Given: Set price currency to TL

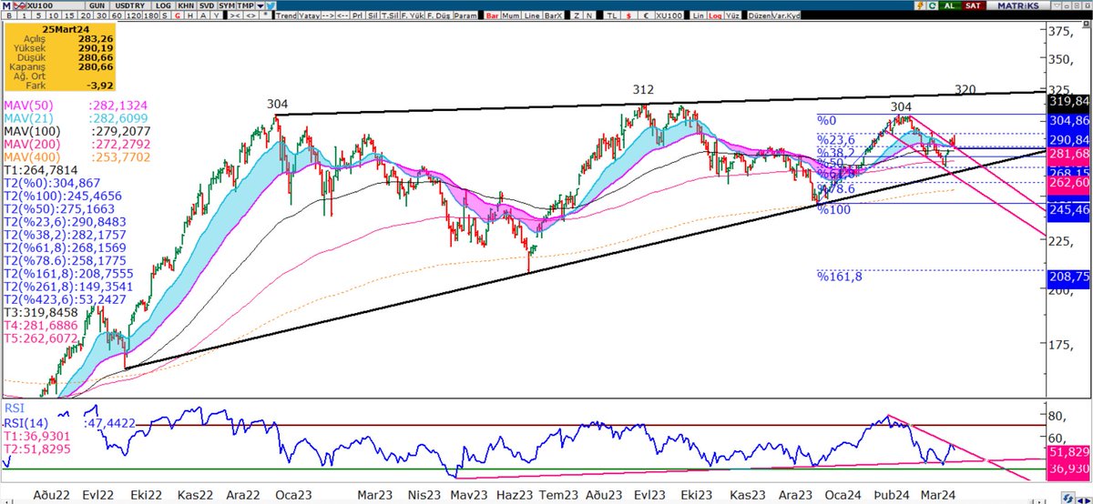Looking at the screenshot, I should 612,15.
